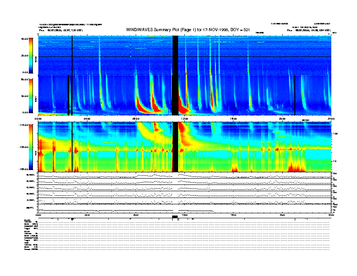Click the TNR color scale bar
The height and width of the screenshot is (276, 357).
(x=31, y=147)
